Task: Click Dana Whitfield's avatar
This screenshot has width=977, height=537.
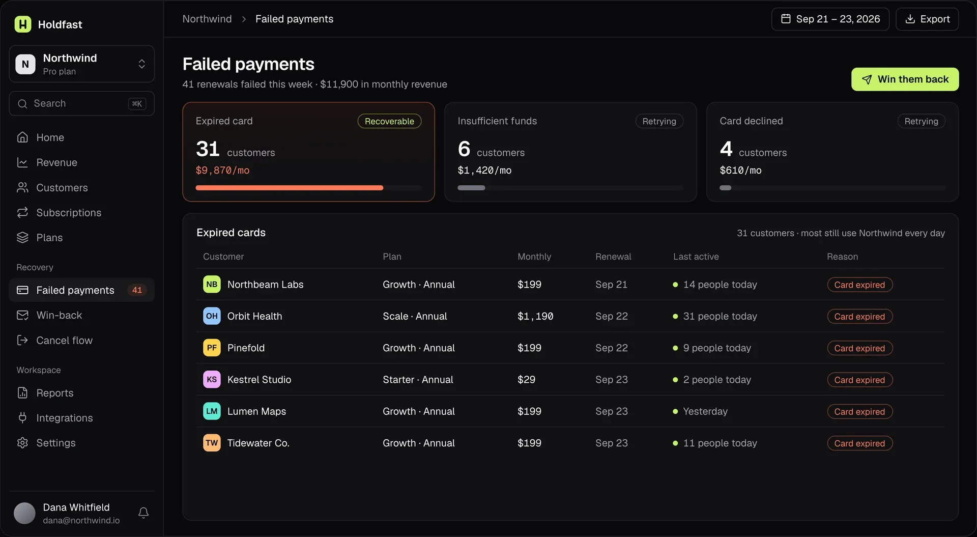Action: click(x=24, y=513)
